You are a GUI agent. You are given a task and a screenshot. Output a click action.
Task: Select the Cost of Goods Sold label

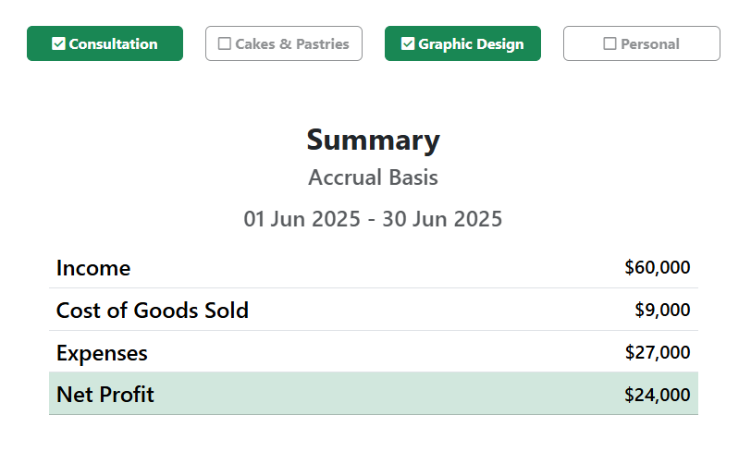pyautogui.click(x=153, y=311)
